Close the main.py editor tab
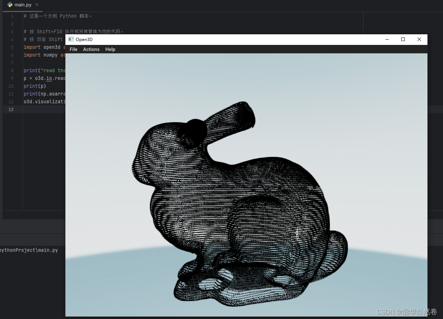Screen dimensions: 443x319 [36, 5]
